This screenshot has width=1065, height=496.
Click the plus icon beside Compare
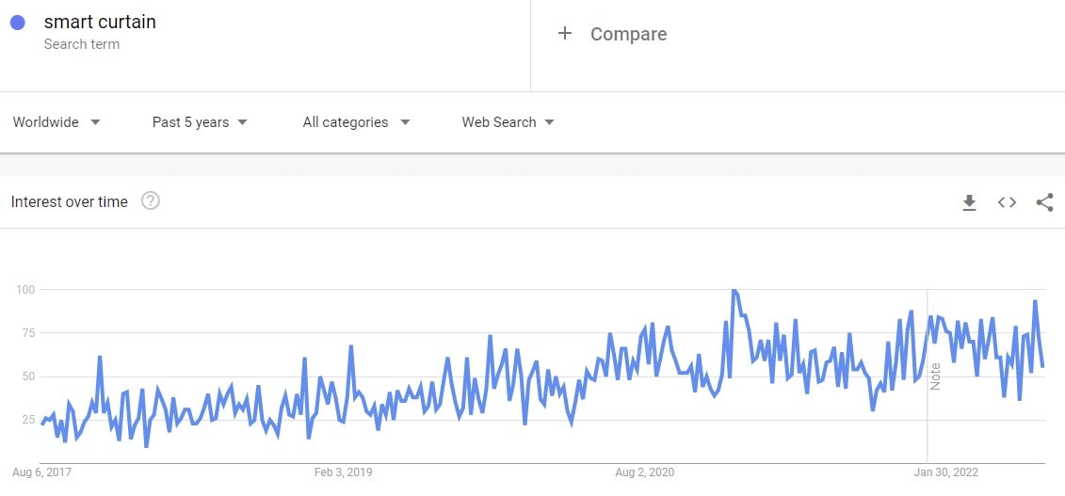[565, 34]
